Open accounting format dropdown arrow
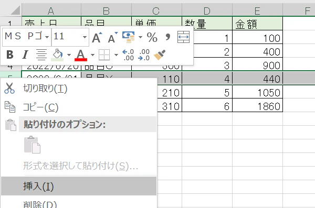This screenshot has height=208, width=315. pyautogui.click(x=140, y=37)
